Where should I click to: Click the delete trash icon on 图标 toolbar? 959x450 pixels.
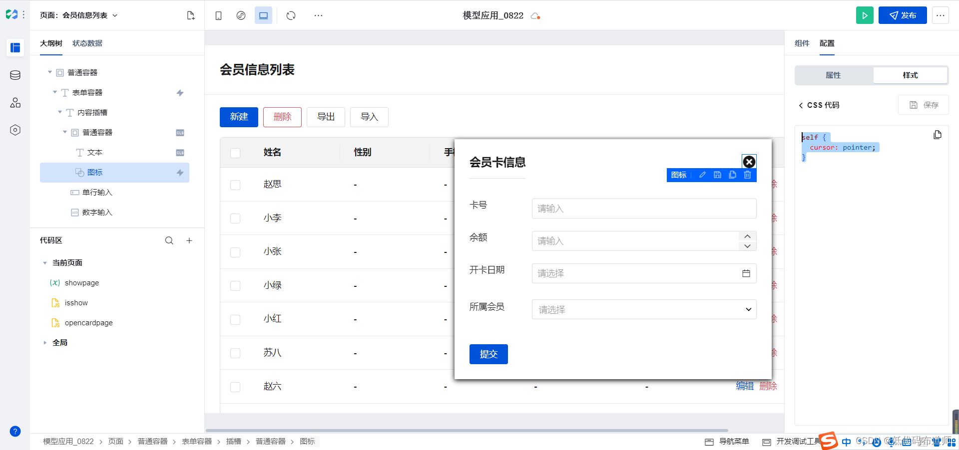pyautogui.click(x=747, y=175)
